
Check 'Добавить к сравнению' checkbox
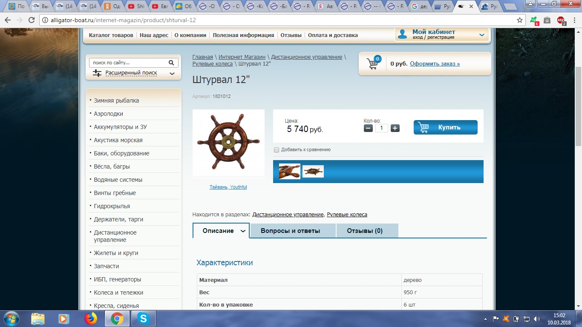[x=277, y=150]
